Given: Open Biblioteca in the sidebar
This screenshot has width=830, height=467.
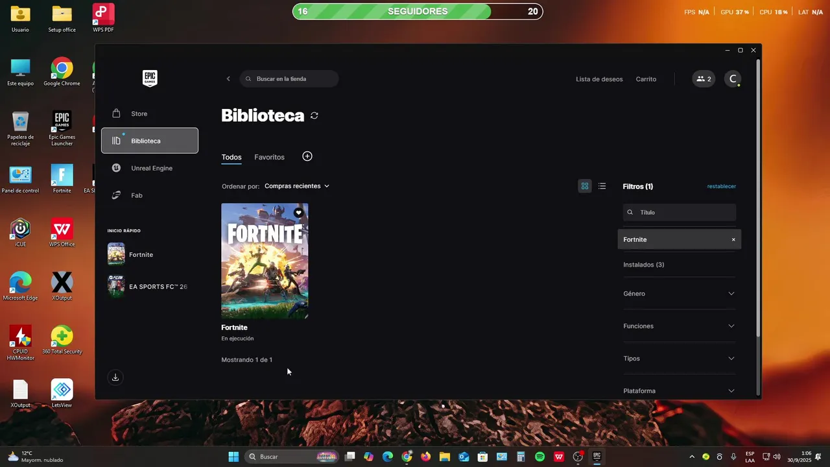Looking at the screenshot, I should (x=150, y=141).
